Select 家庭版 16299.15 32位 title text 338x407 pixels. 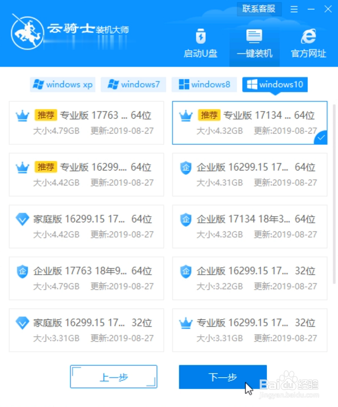click(93, 323)
